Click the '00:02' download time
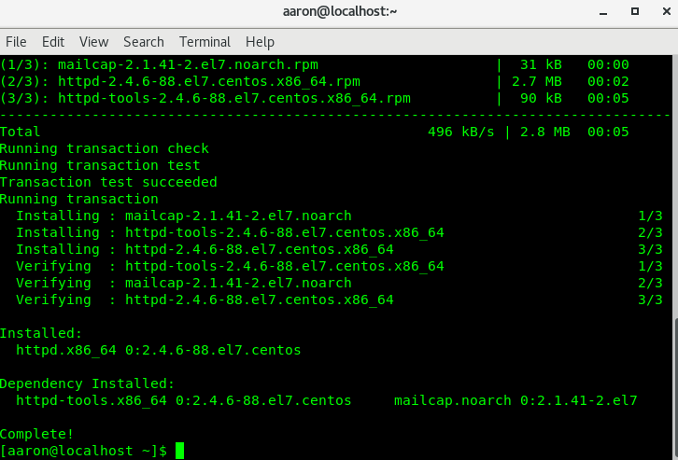 pyautogui.click(x=608, y=81)
